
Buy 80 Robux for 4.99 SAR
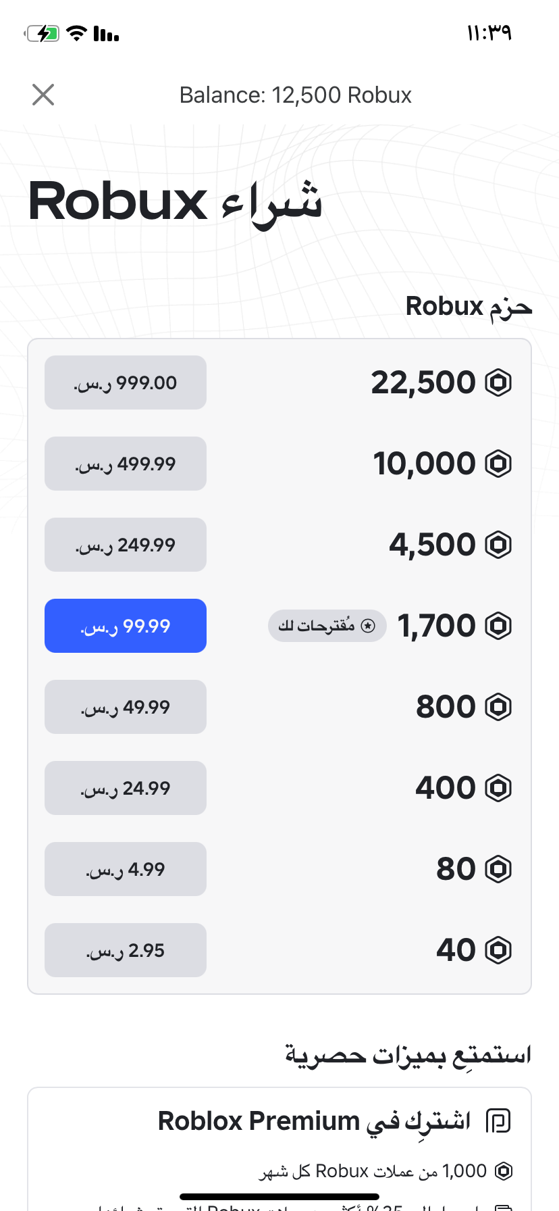point(126,869)
